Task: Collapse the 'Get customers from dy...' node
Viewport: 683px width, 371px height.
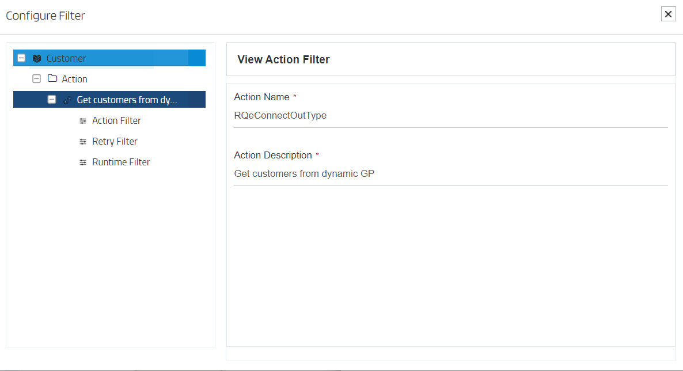Action: click(52, 99)
